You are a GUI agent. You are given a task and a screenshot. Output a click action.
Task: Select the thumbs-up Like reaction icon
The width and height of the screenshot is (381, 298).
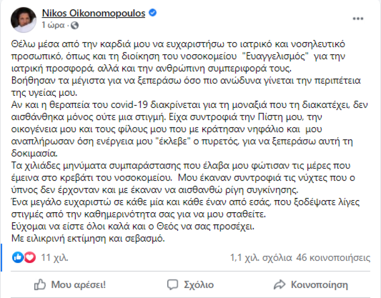point(16,257)
